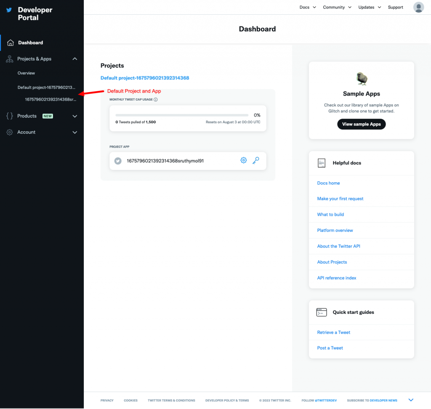Open the Products sidebar icon
The height and width of the screenshot is (409, 431).
[9, 116]
